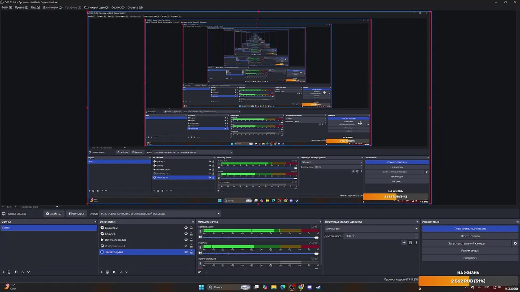Open the Справка menu
The height and width of the screenshot is (292, 520).
click(x=134, y=7)
